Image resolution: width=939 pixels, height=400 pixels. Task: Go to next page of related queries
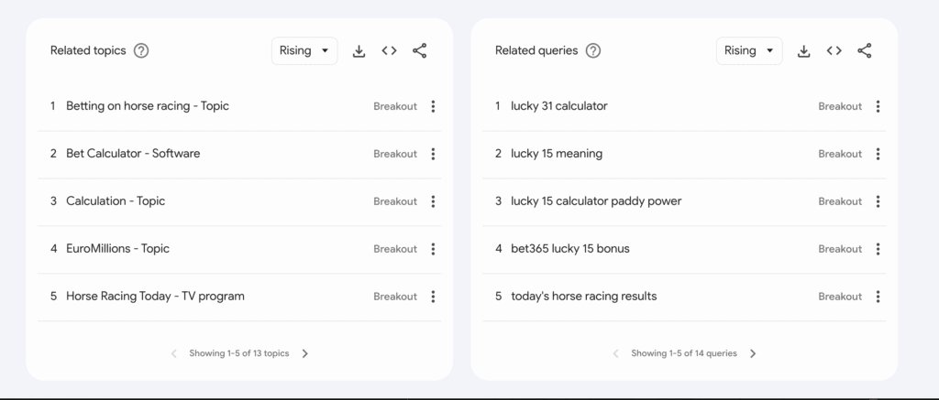pyautogui.click(x=753, y=353)
